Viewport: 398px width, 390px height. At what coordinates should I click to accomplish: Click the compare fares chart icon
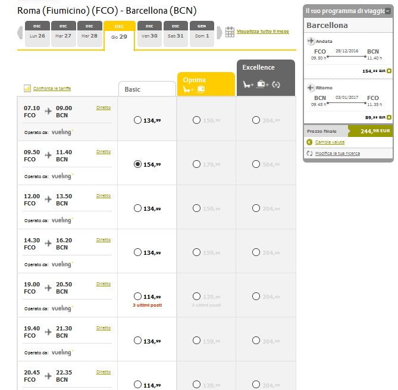(x=27, y=88)
